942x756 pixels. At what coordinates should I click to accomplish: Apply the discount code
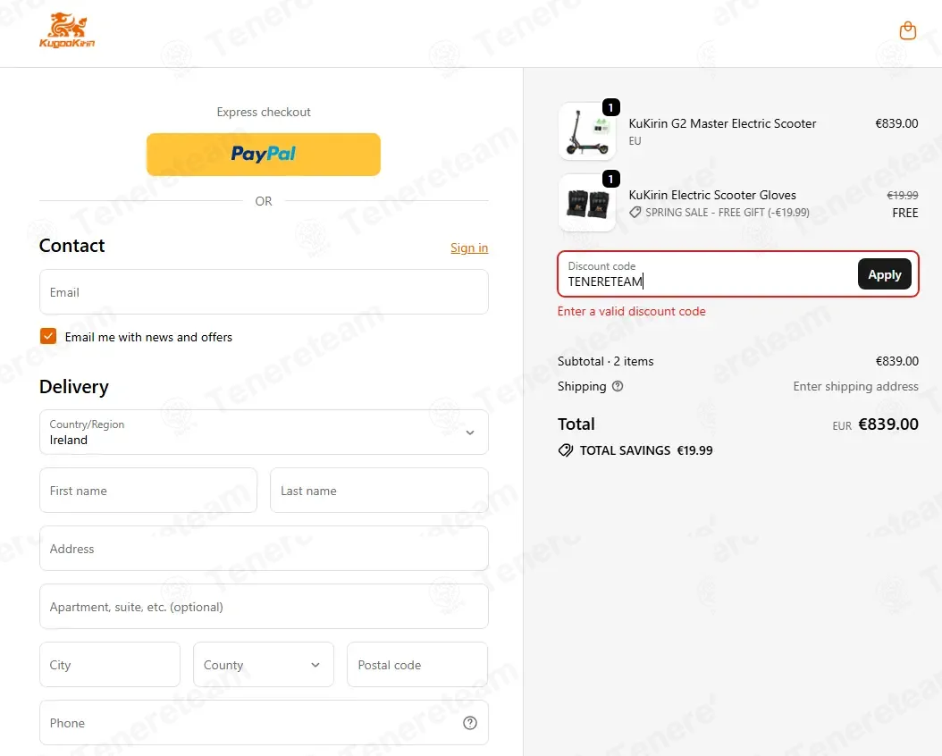[884, 274]
